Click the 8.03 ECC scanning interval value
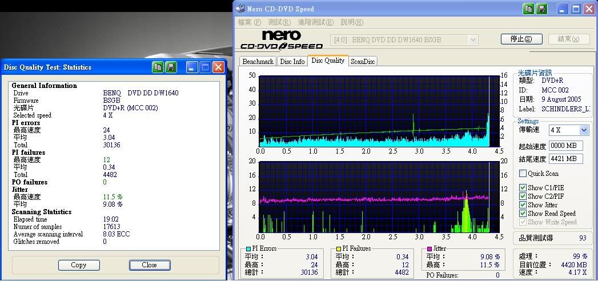The image size is (598, 281). 117,234
